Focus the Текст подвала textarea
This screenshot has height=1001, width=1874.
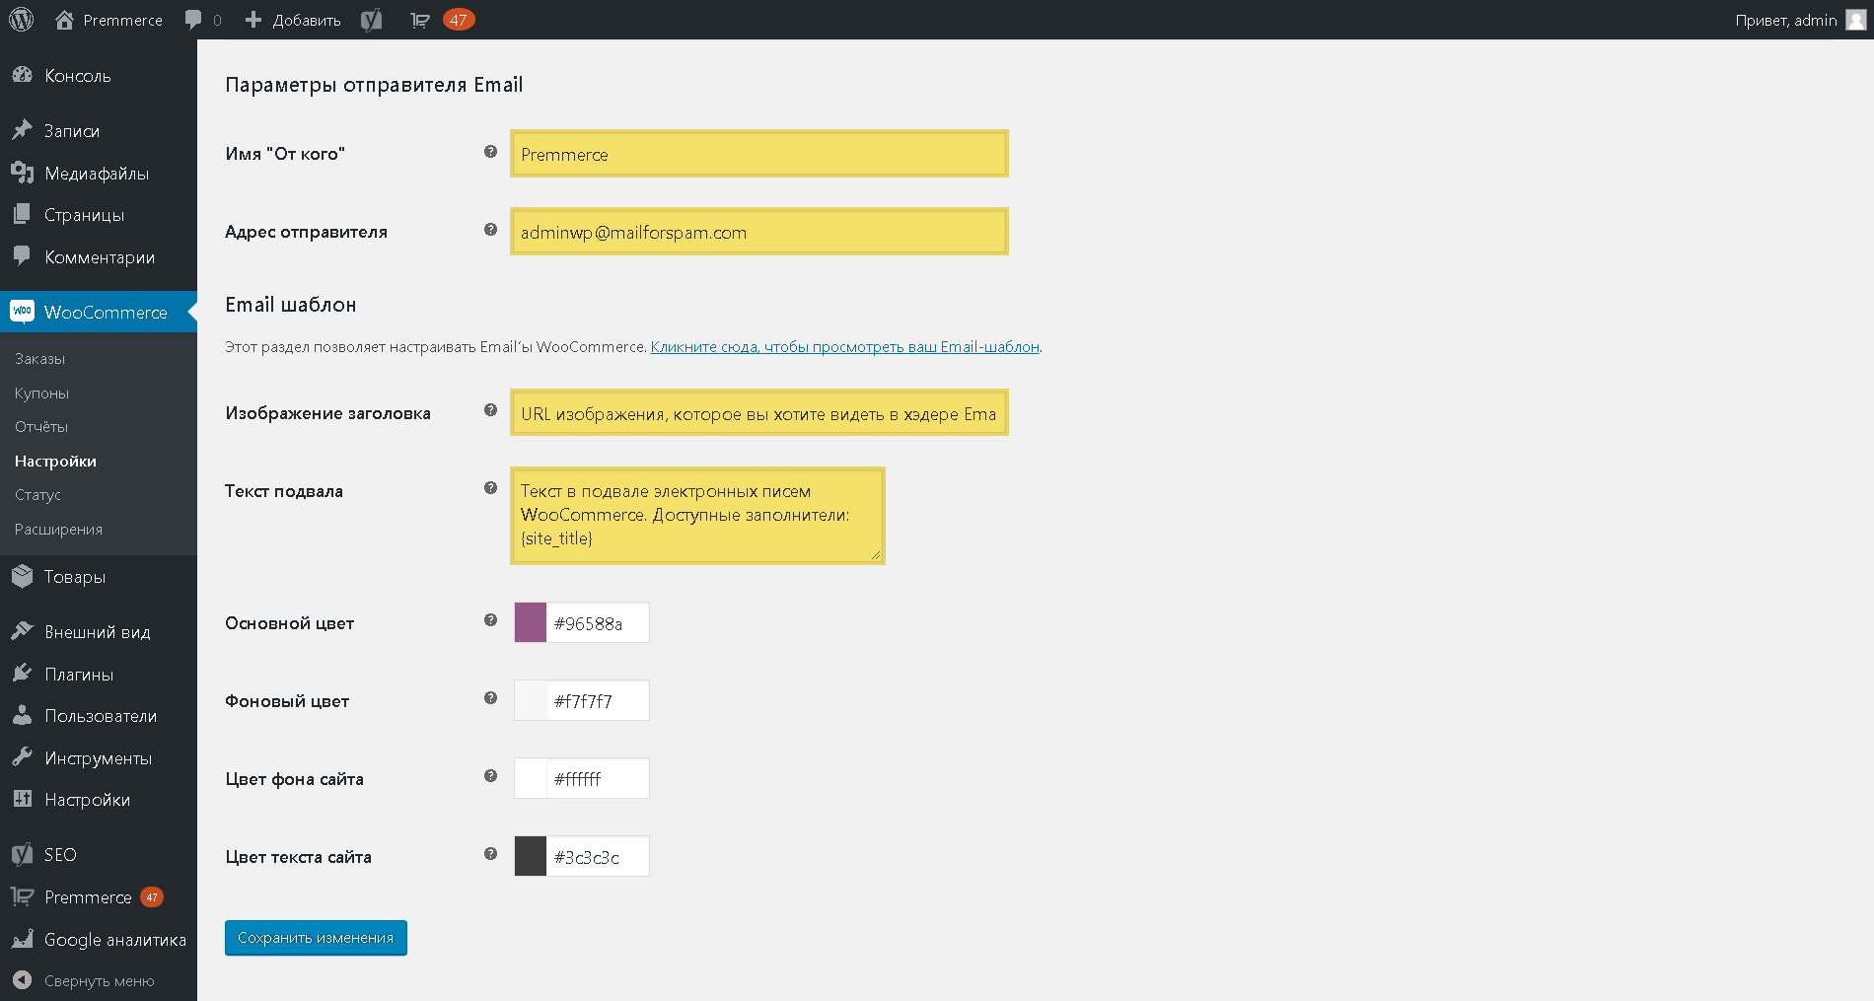pos(697,516)
